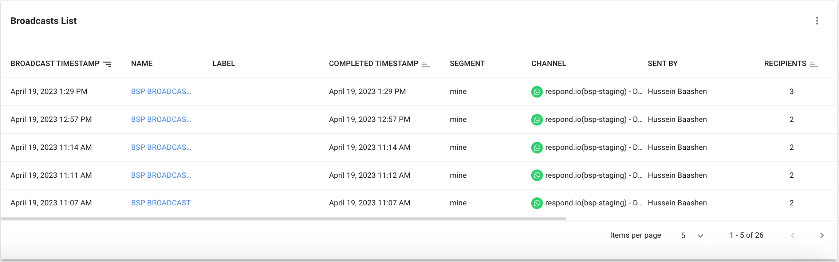Open the broadcast link sent at 1:29 PM
The image size is (839, 262).
point(161,92)
